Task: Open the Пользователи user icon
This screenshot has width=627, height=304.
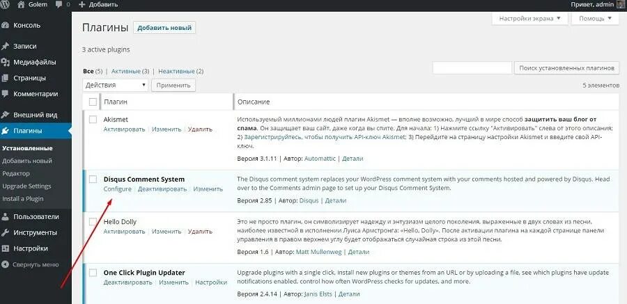Action: [x=5, y=216]
